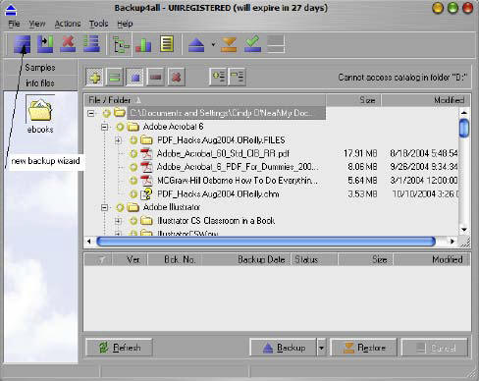
Task: Switch to the yellow summary page view
Action: 167,44
